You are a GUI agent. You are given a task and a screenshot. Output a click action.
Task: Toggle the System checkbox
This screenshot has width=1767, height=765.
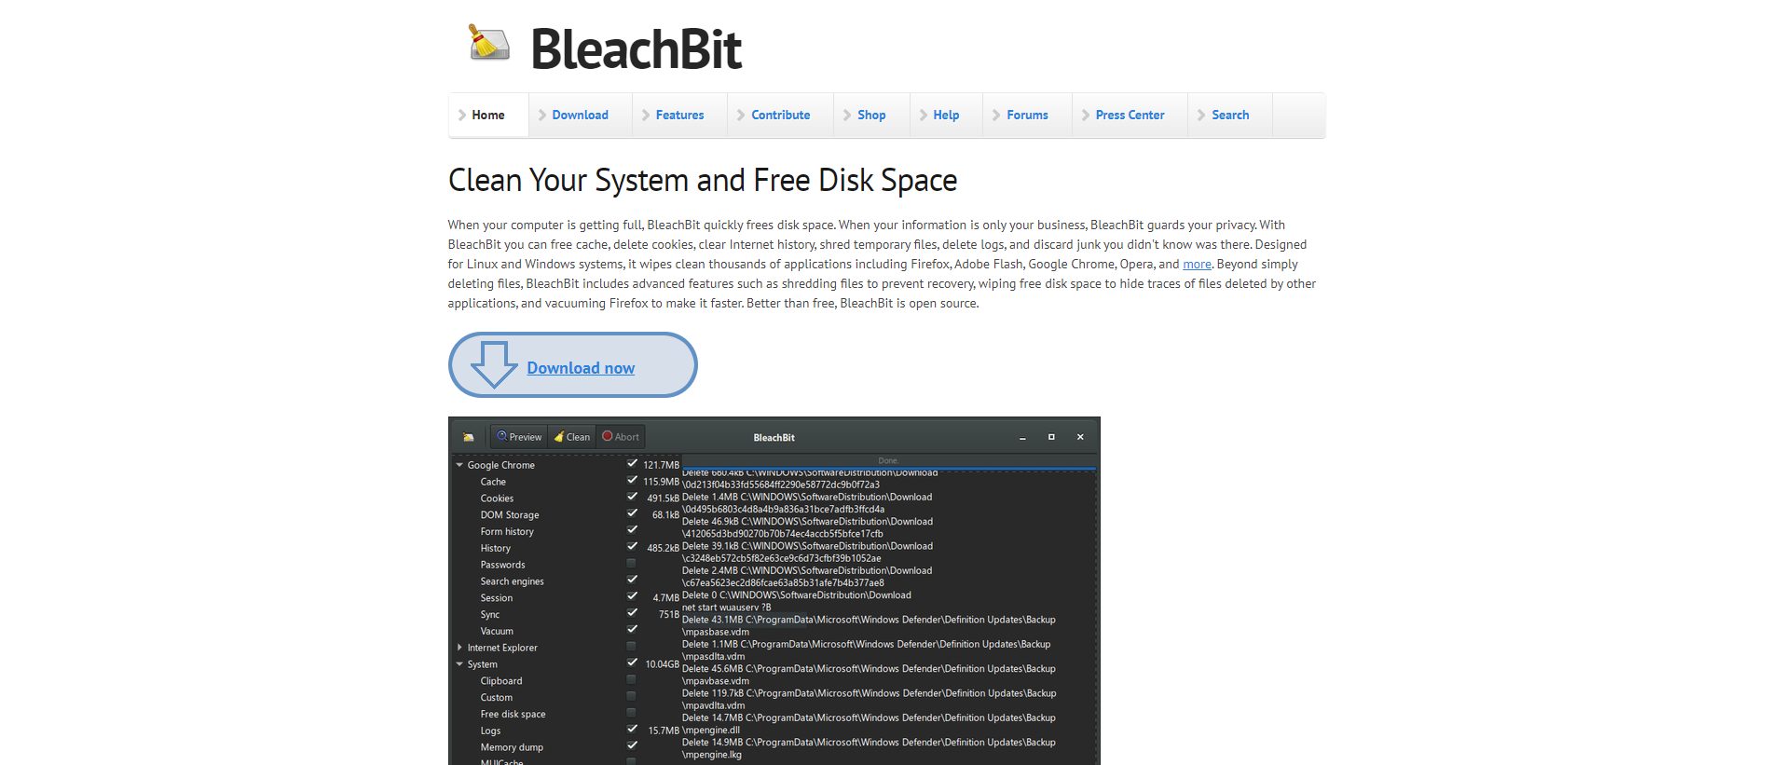[632, 663]
